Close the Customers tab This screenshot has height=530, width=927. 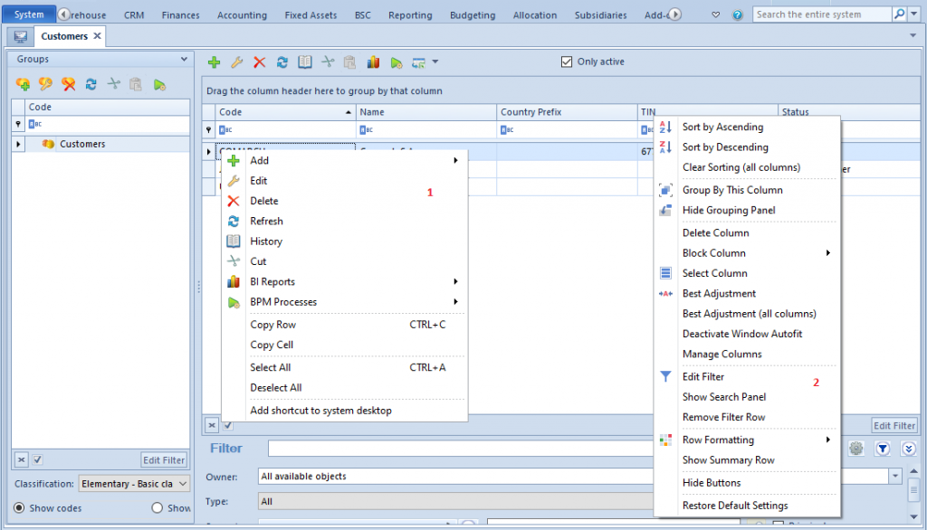[x=97, y=36]
